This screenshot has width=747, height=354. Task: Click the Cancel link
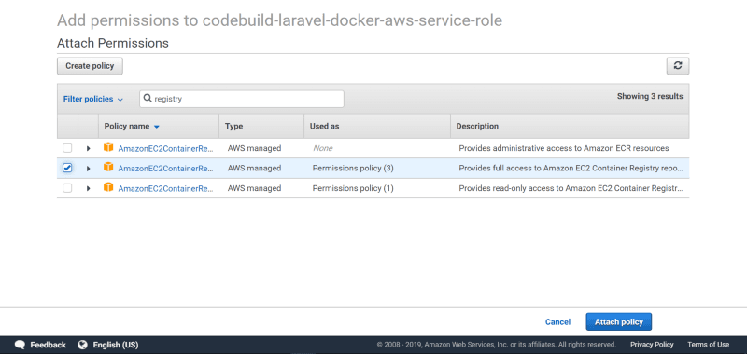(x=557, y=321)
